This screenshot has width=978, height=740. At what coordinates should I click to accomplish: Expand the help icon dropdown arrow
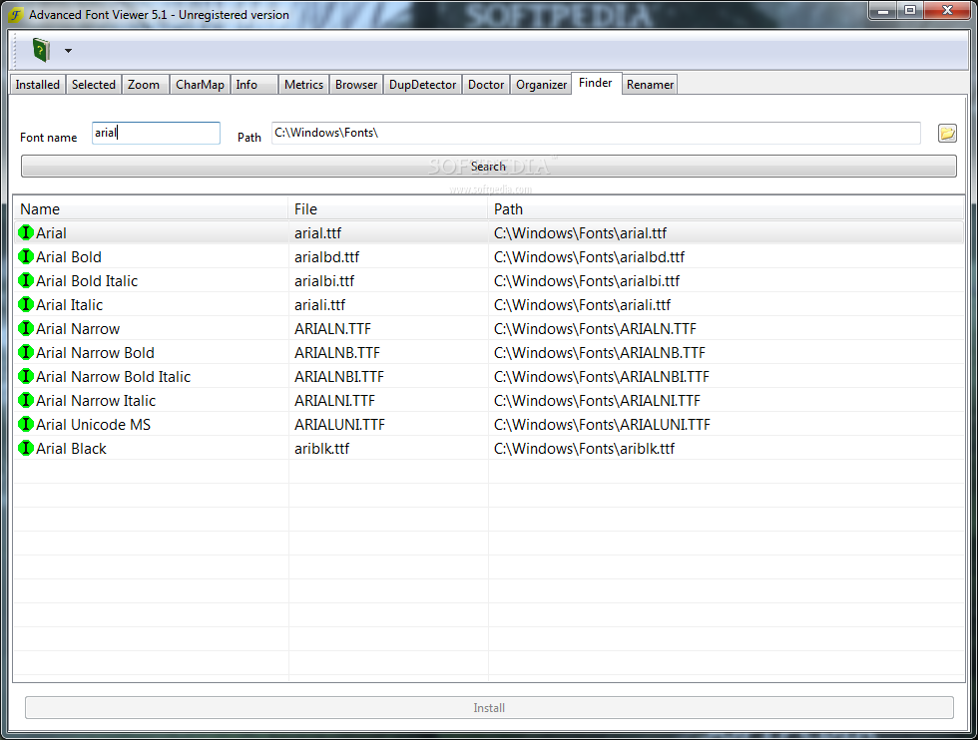(68, 51)
